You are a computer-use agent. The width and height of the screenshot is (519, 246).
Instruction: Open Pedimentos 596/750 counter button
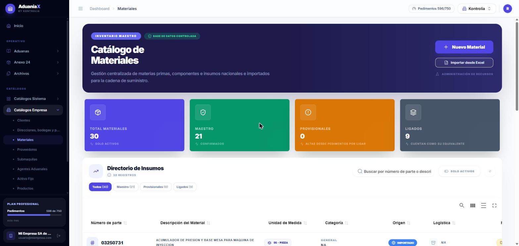[x=431, y=9]
